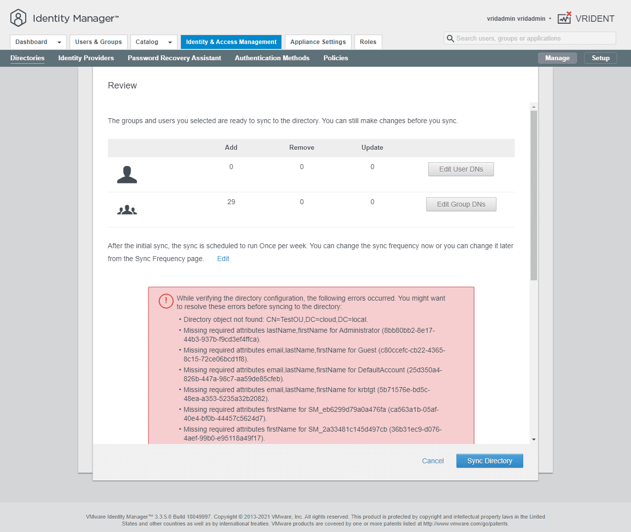
Task: Click the Setup button
Action: tap(600, 58)
